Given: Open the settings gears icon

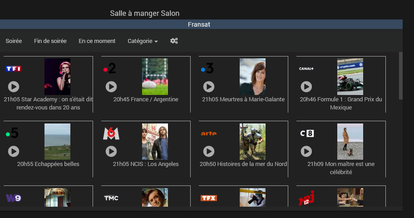Looking at the screenshot, I should pyautogui.click(x=174, y=41).
